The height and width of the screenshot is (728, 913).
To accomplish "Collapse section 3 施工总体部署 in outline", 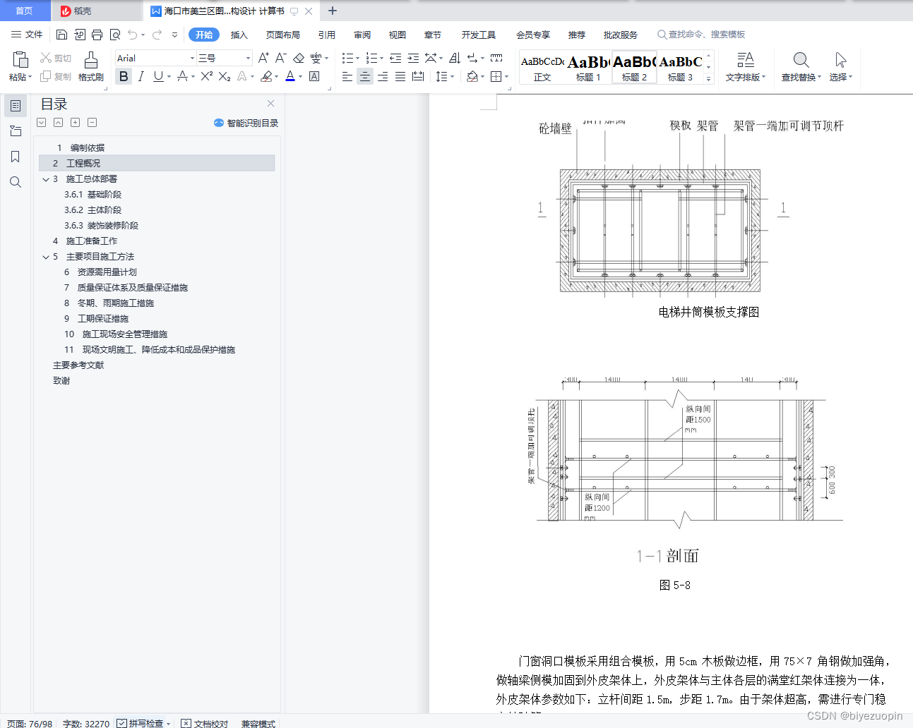I will [x=46, y=179].
